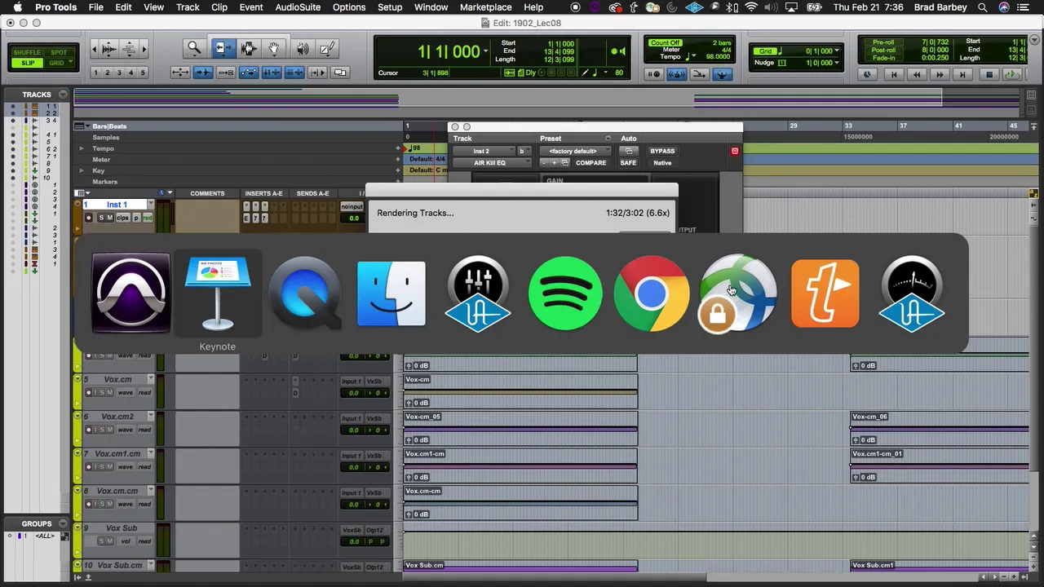The image size is (1044, 587).
Task: Toggle Link Track and Edit Selection
Action: pyautogui.click(x=294, y=73)
